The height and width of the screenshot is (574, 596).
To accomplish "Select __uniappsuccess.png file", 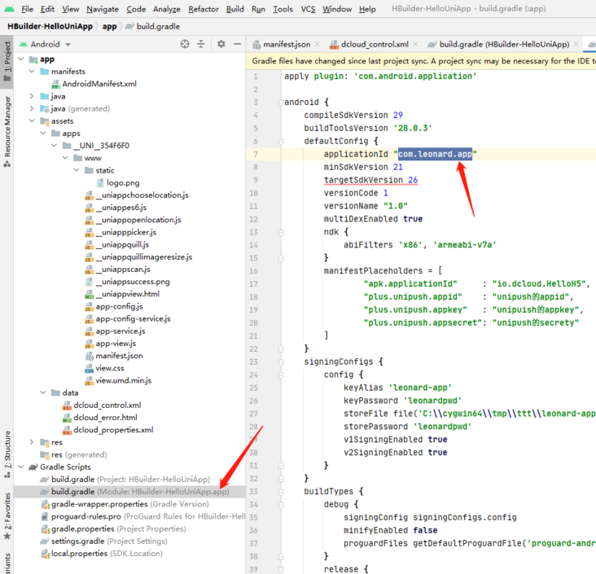I will click(x=132, y=282).
